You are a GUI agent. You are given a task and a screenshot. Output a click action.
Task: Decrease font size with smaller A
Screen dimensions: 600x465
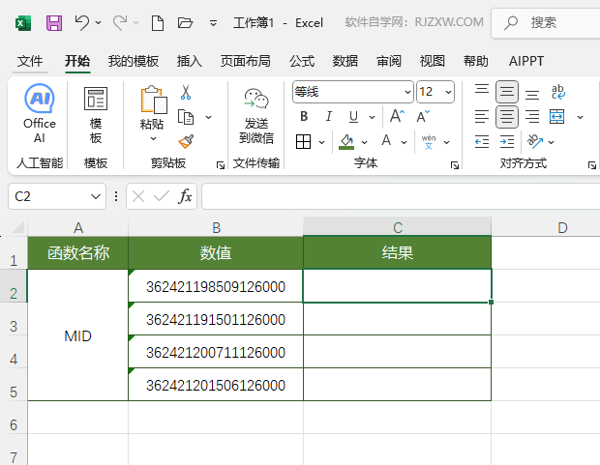point(423,116)
